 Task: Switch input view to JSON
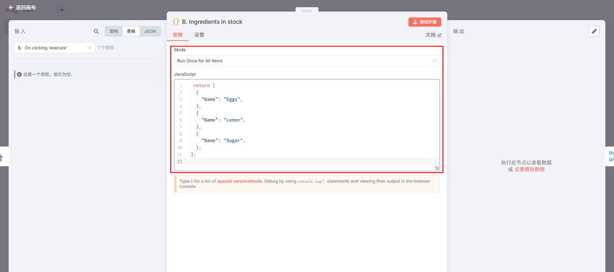tap(150, 31)
